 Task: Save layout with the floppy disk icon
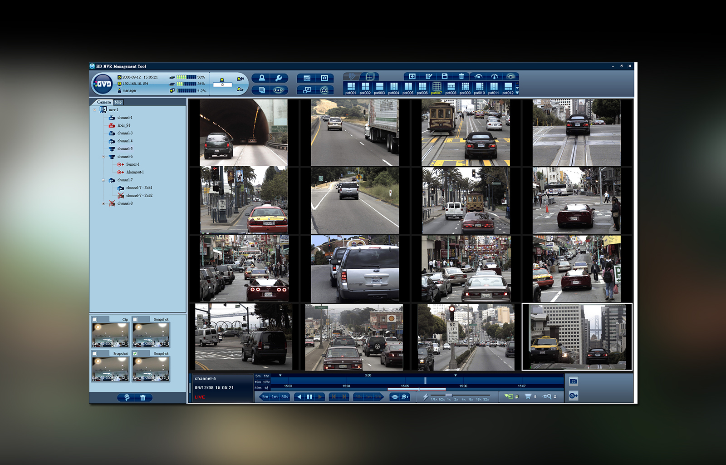coord(445,76)
